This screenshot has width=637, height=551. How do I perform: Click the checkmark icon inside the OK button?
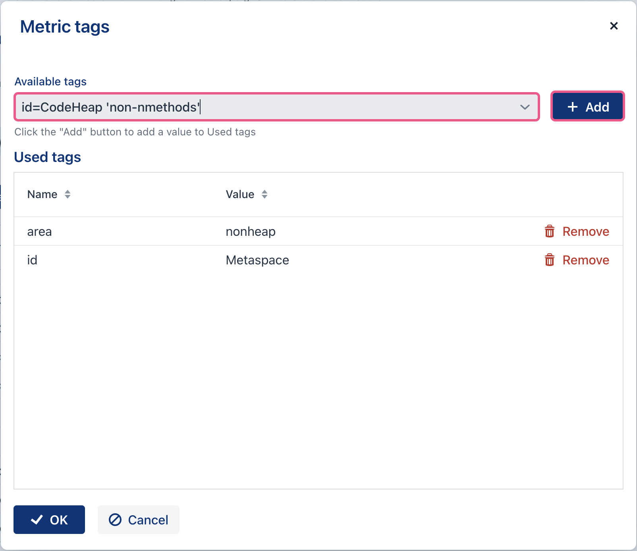[37, 519]
